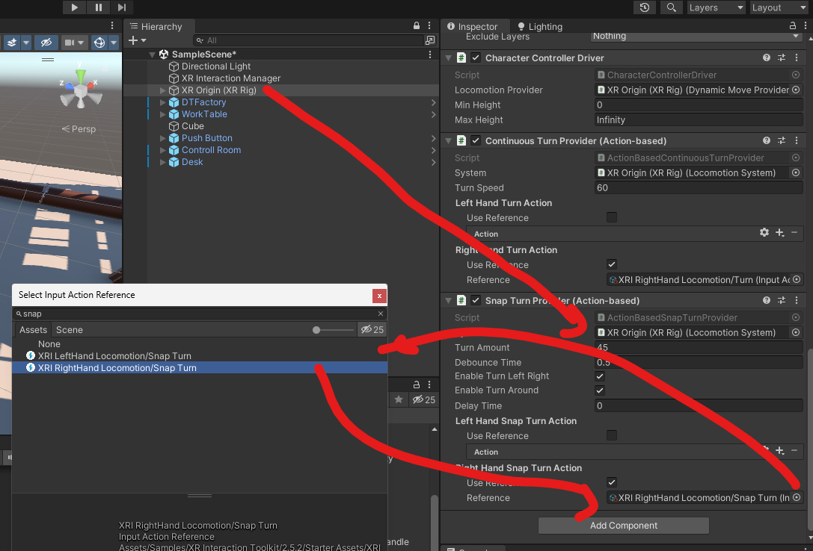Uncheck Right Hand Snap Turn Use Reference
This screenshot has height=551, width=813.
click(612, 482)
